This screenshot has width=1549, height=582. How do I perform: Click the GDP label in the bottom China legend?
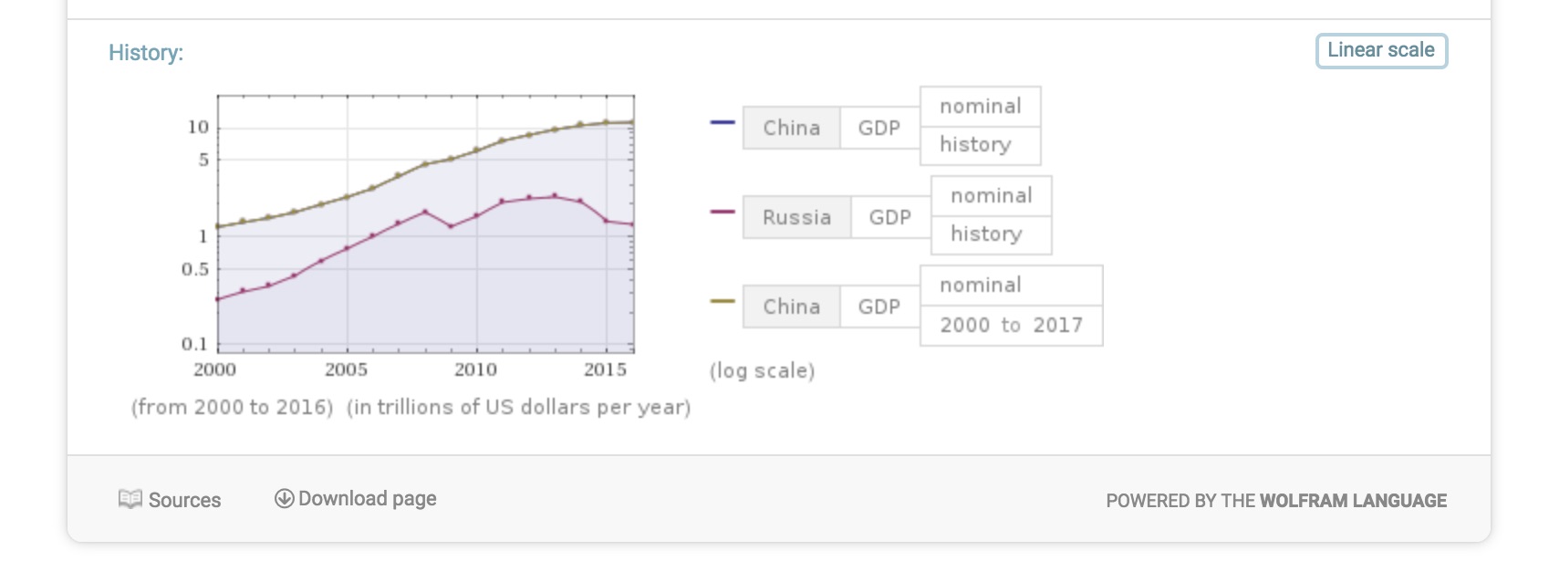(x=879, y=307)
